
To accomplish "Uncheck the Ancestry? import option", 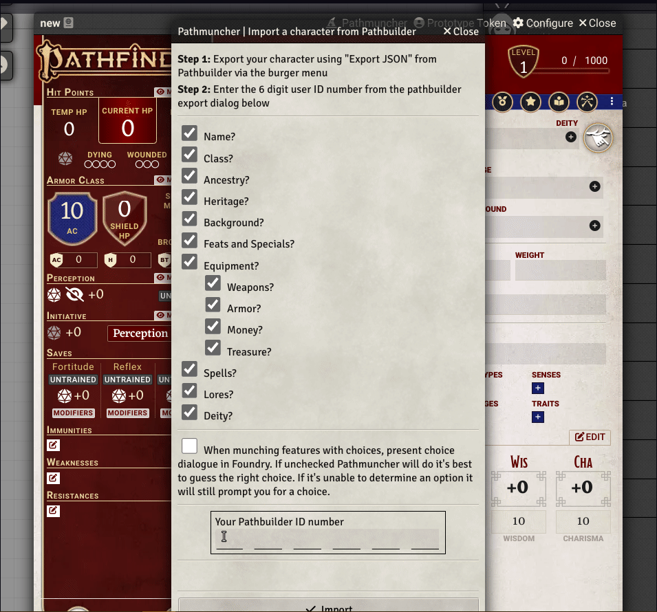I will click(189, 176).
